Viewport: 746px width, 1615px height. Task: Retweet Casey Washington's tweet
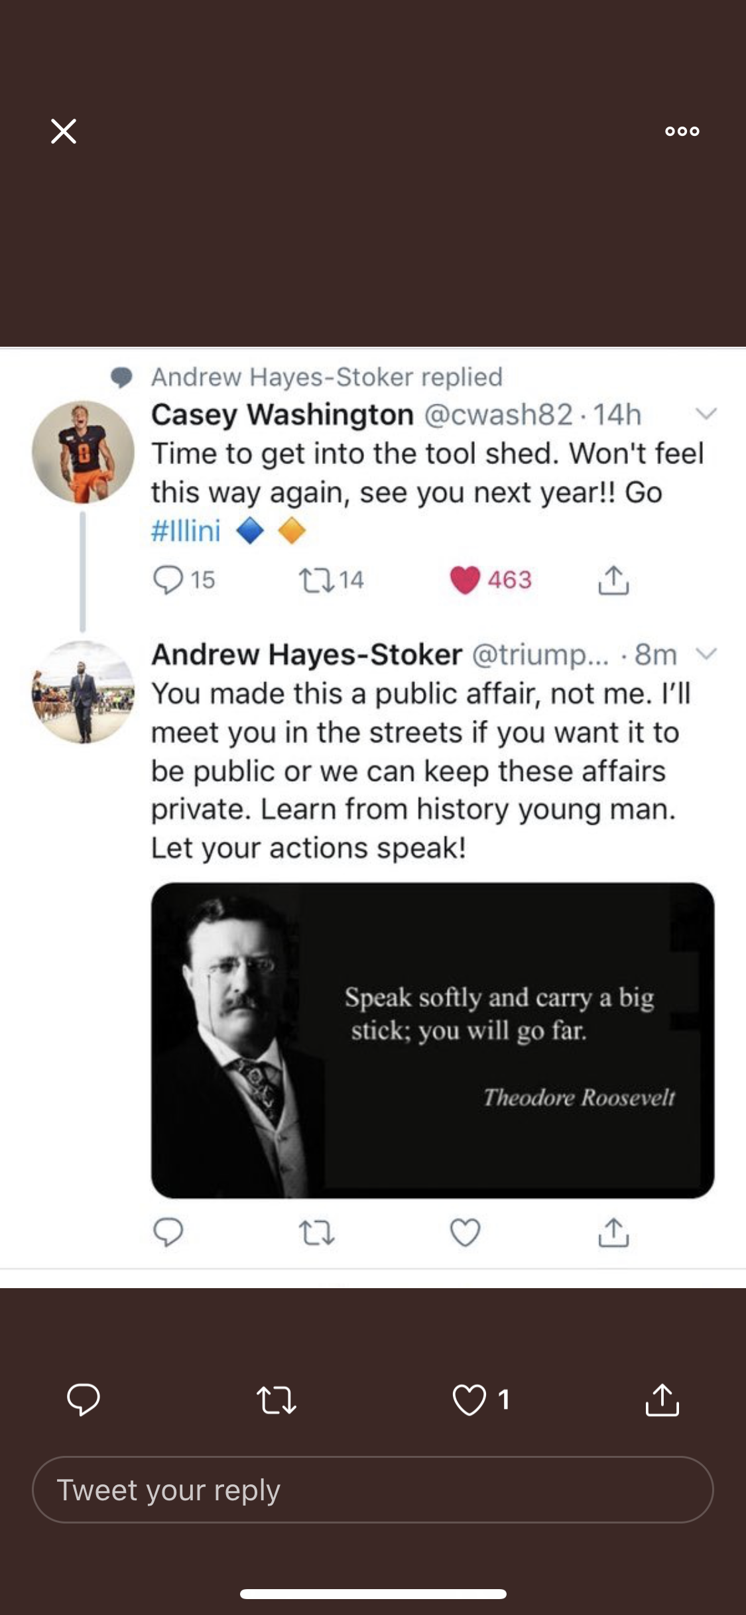tap(316, 580)
